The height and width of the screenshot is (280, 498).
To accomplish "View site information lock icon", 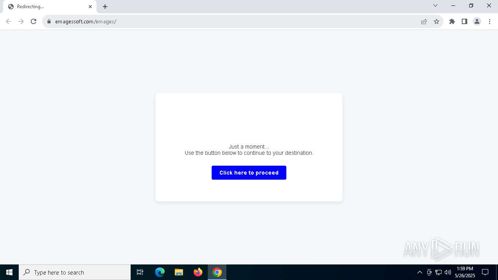I will 49,21.
